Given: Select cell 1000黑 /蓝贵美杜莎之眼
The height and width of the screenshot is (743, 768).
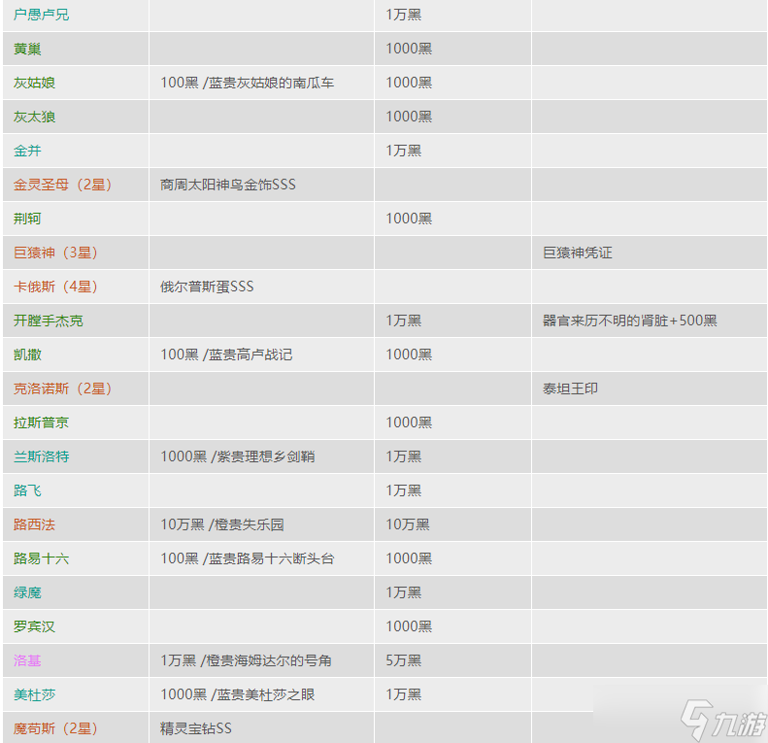Looking at the screenshot, I should (x=238, y=694).
